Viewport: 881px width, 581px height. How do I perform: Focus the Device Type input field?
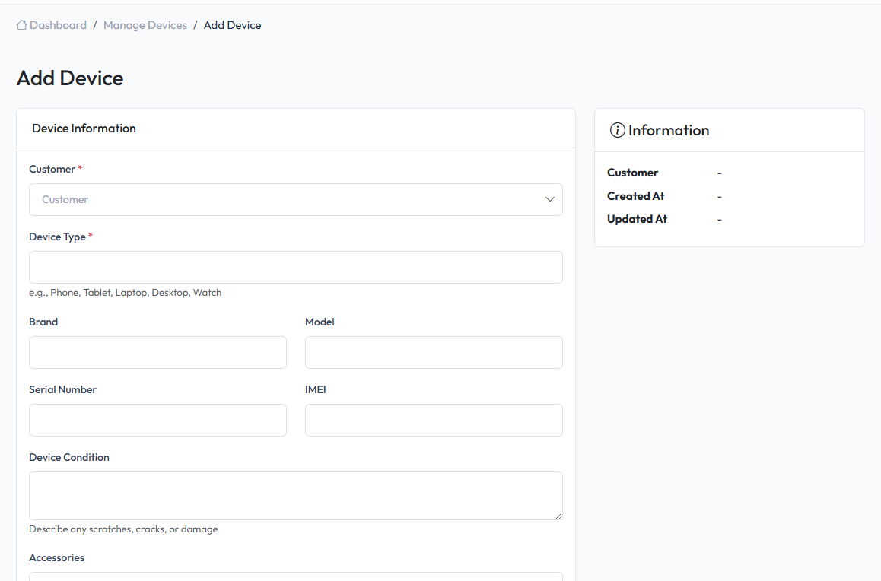[x=295, y=268]
